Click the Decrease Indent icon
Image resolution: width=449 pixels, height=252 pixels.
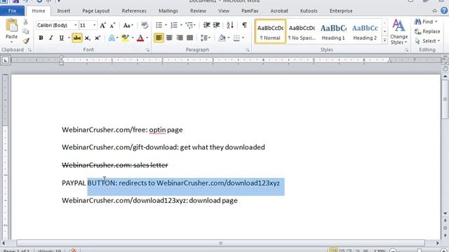(x=206, y=25)
